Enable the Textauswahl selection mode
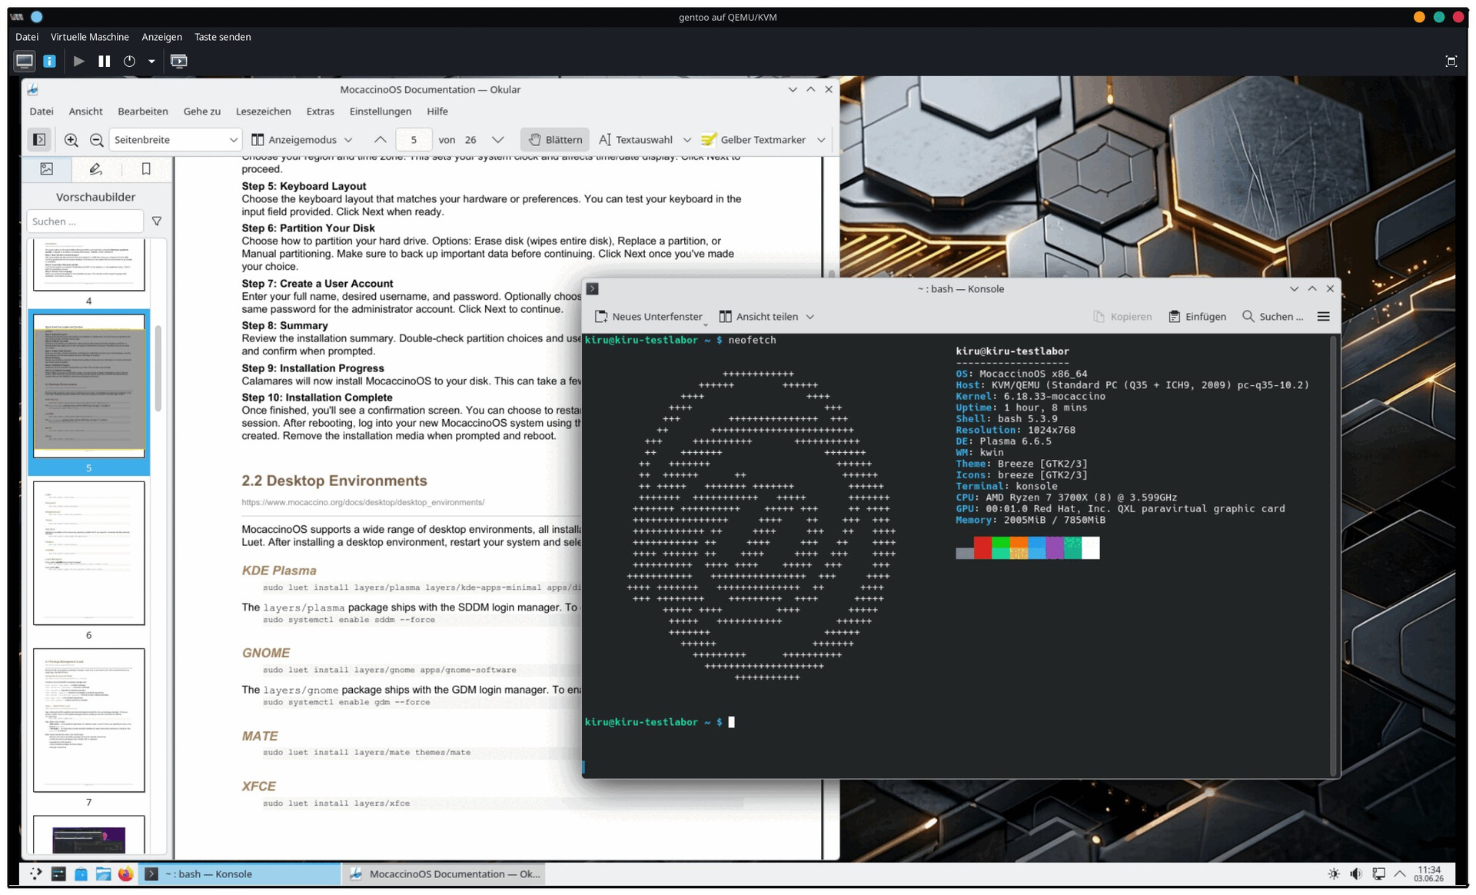 pyautogui.click(x=636, y=140)
